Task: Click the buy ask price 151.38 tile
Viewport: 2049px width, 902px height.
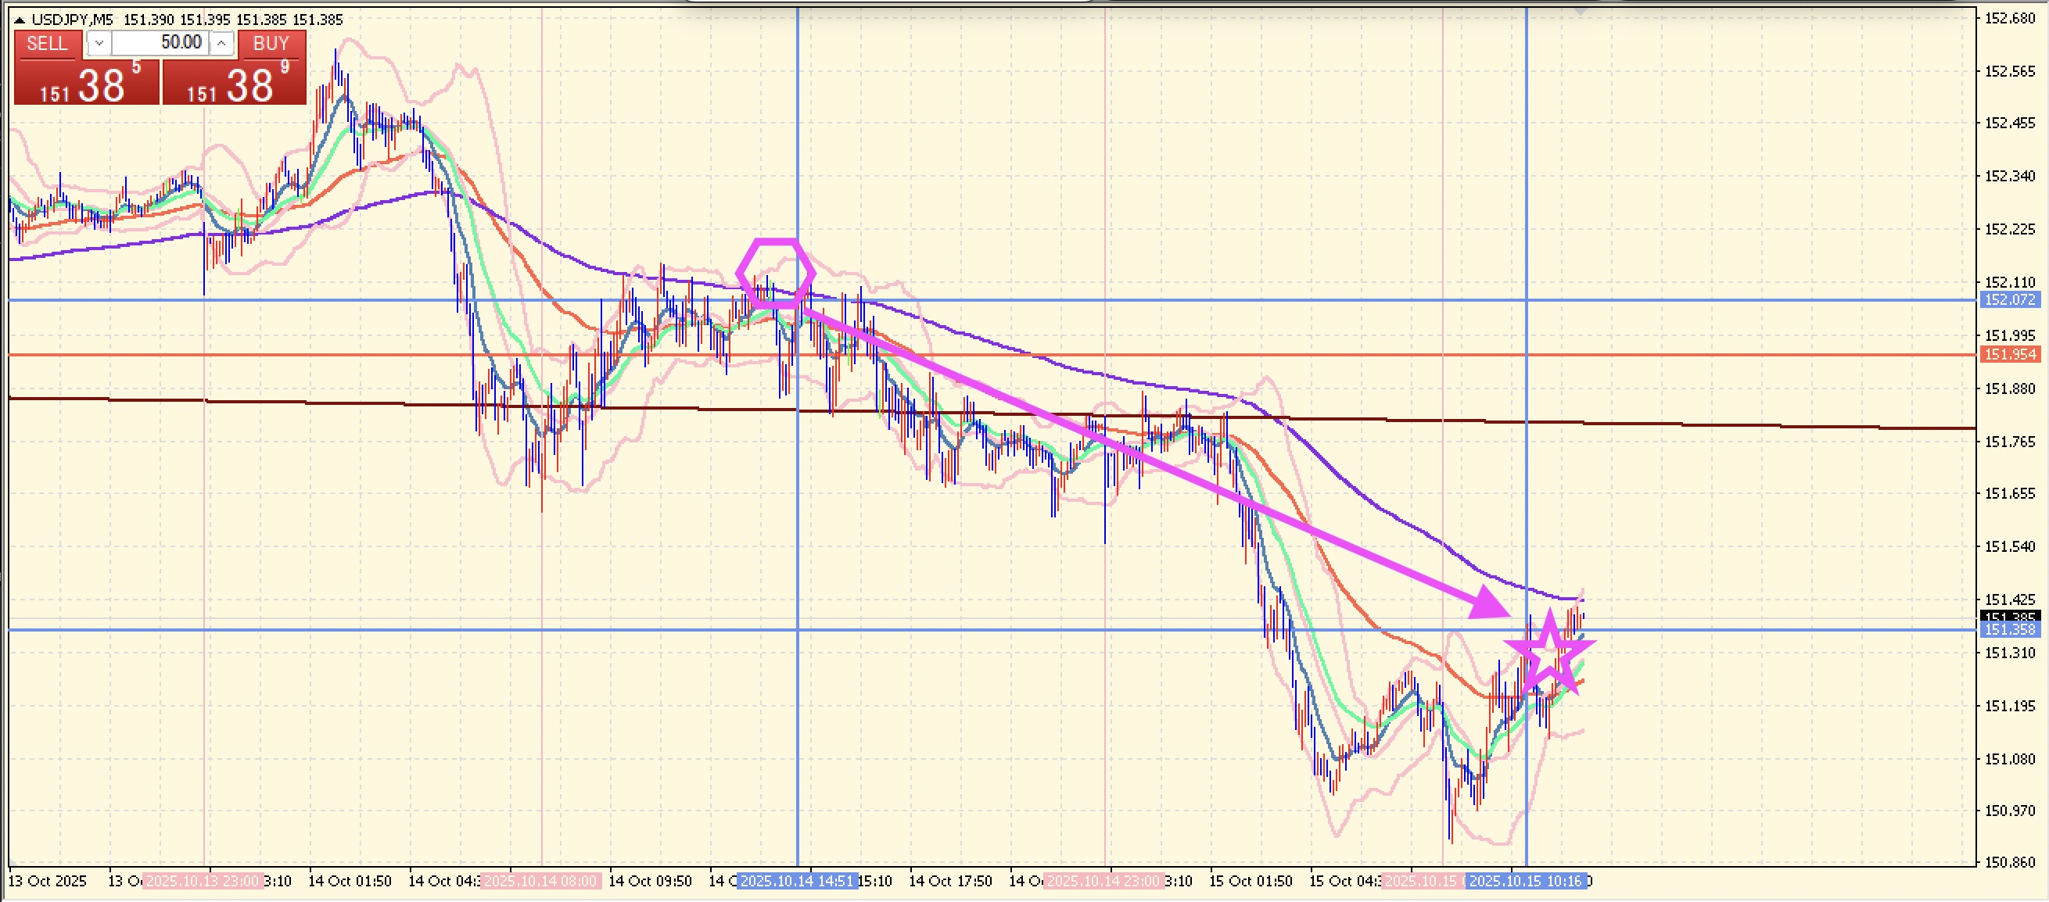Action: tap(235, 84)
